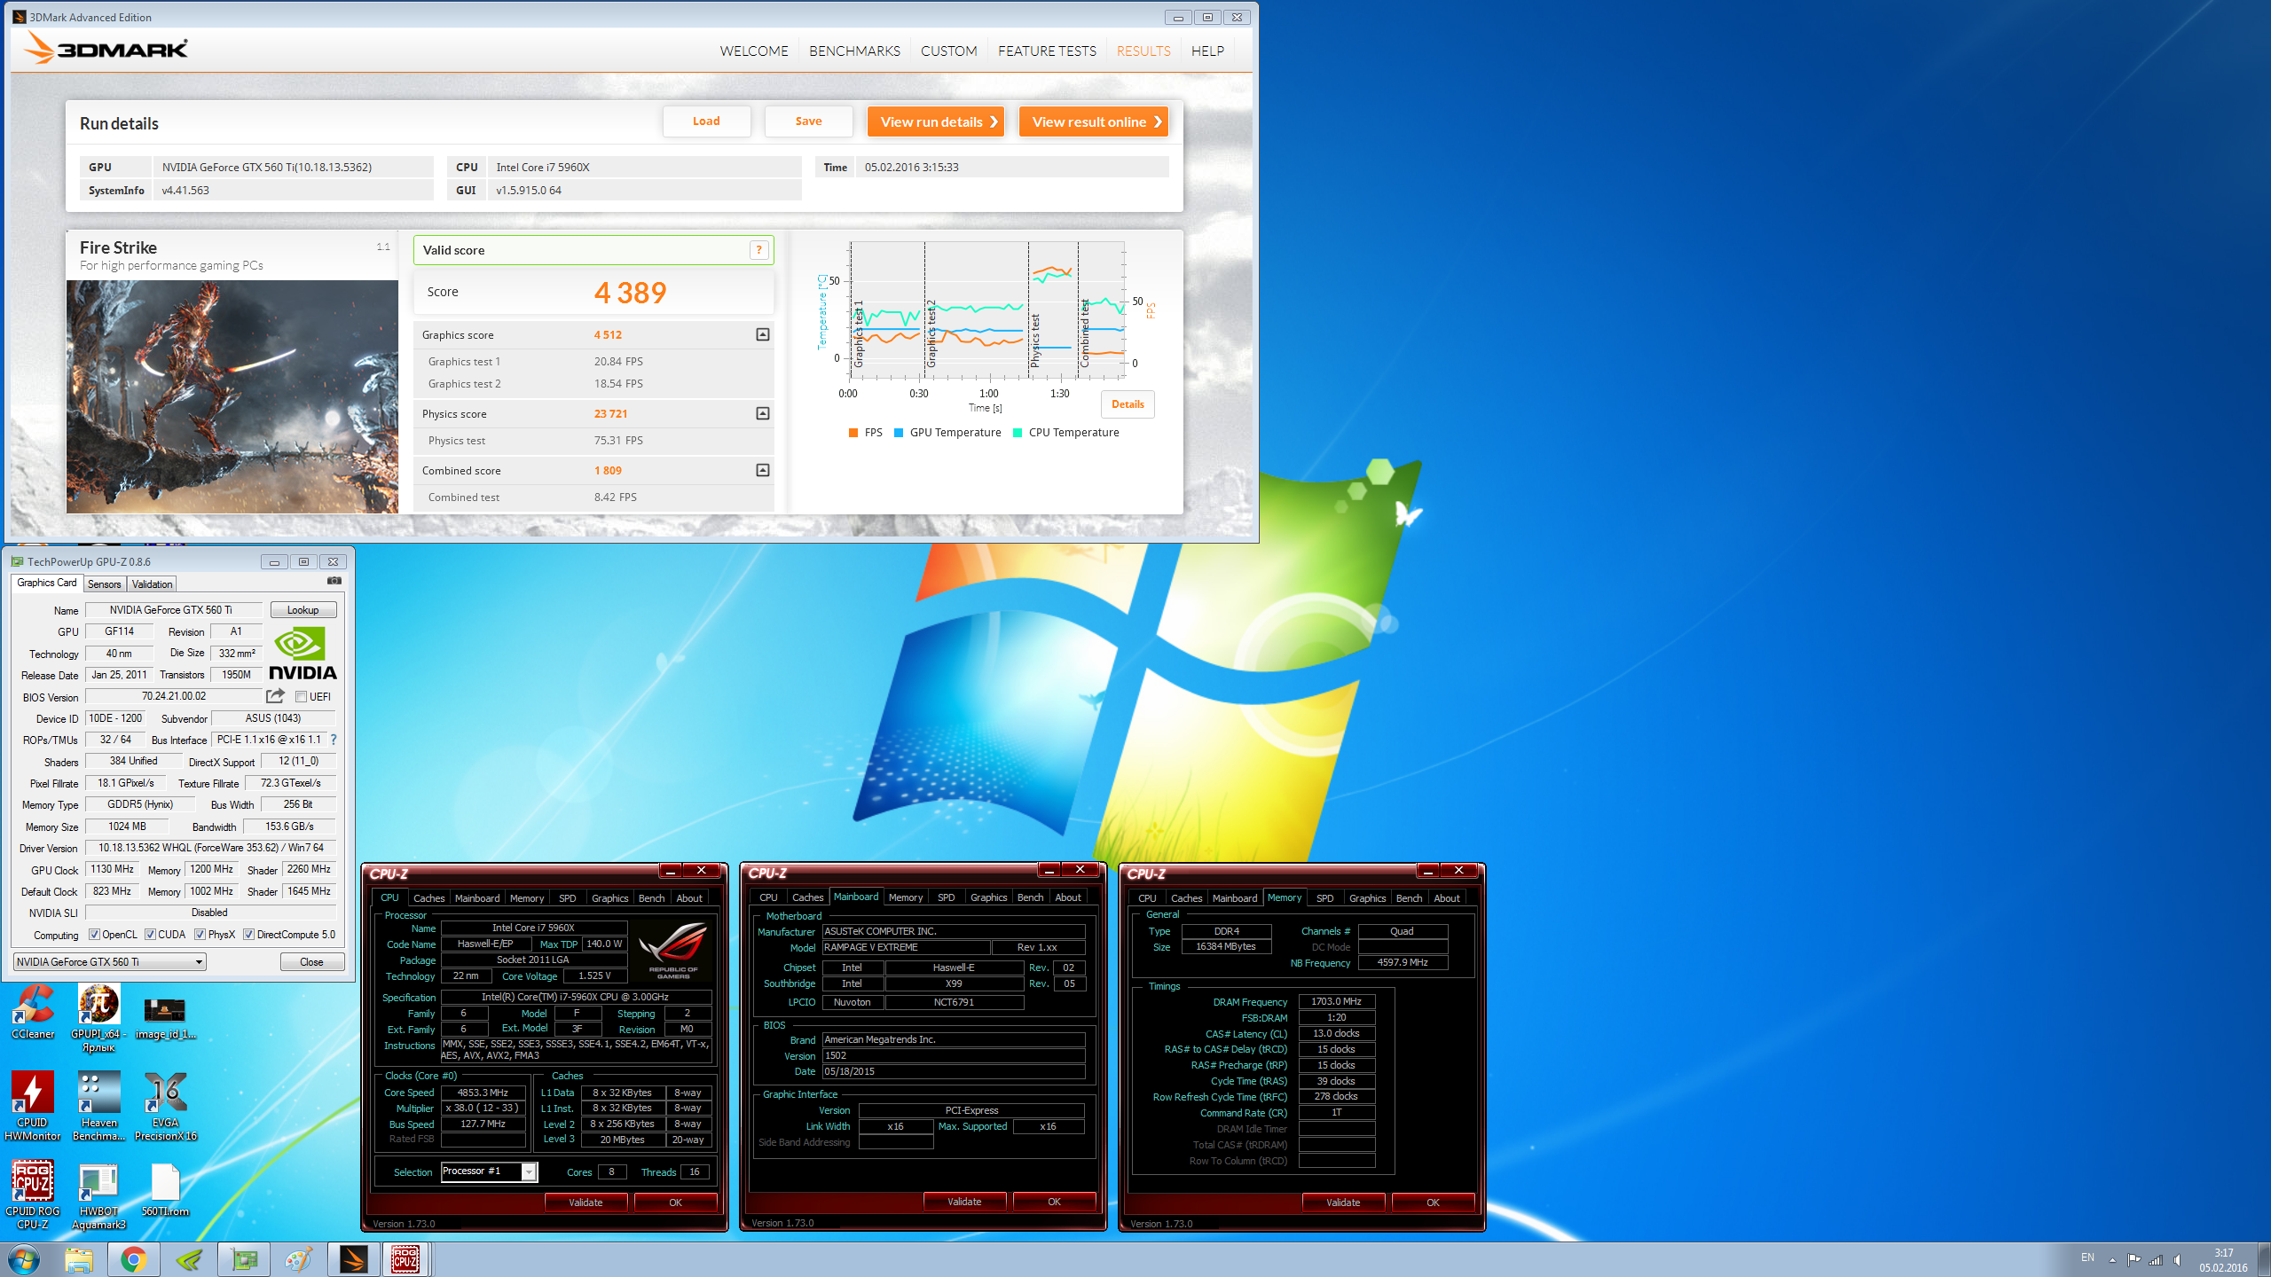Click the Save button in Run details
This screenshot has width=2271, height=1277.
coord(808,121)
